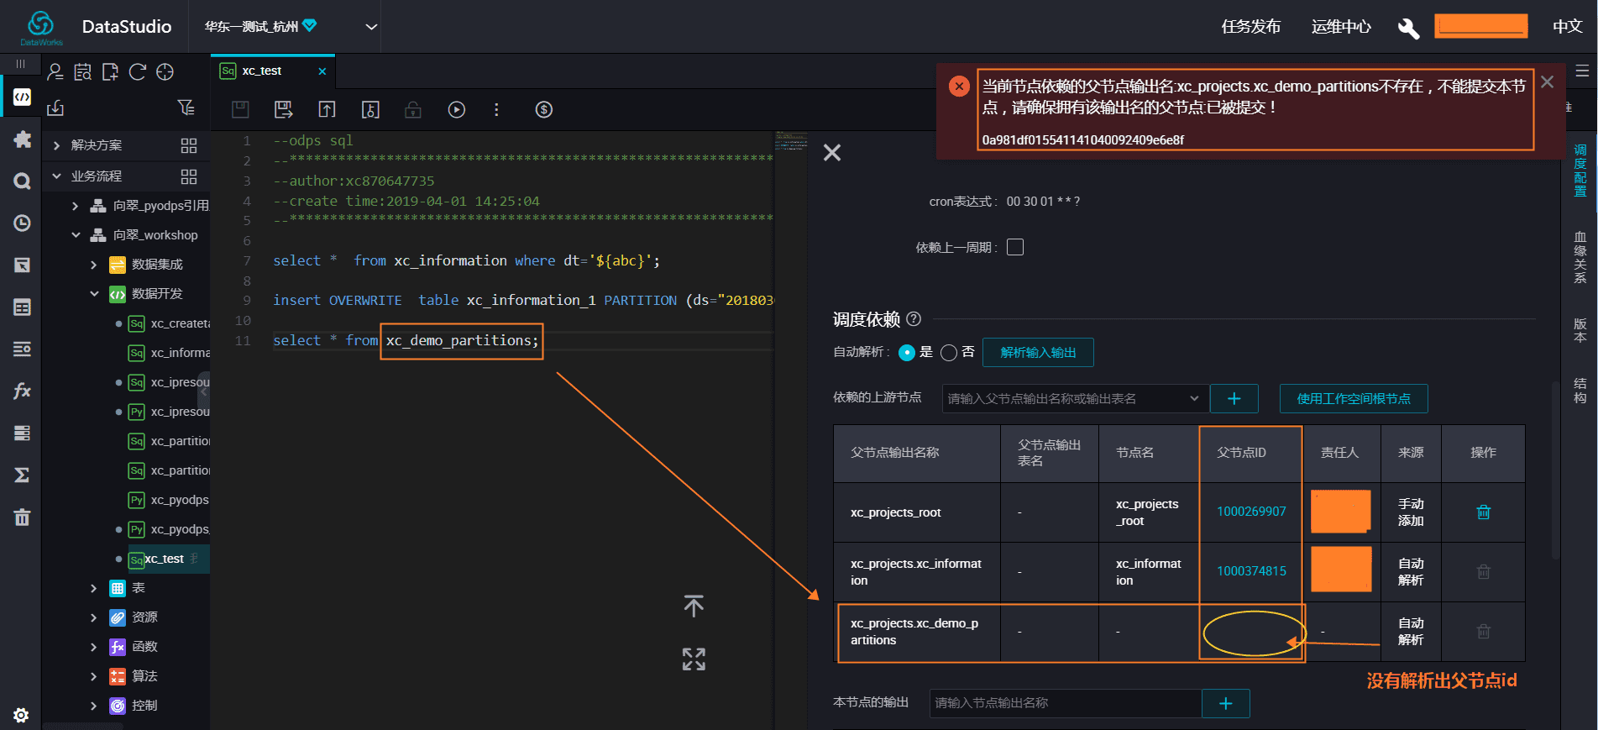Image resolution: width=1598 pixels, height=730 pixels.
Task: Open the 版本 side tab
Action: tap(1580, 330)
